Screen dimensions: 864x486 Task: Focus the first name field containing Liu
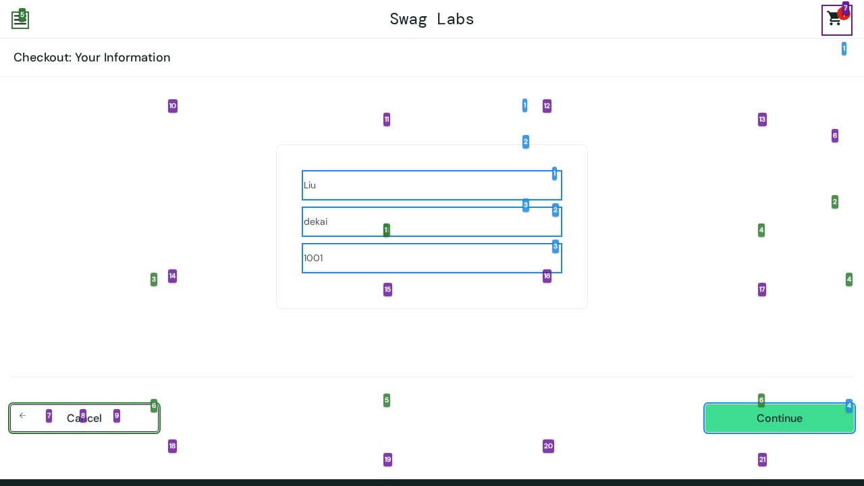[425, 186]
